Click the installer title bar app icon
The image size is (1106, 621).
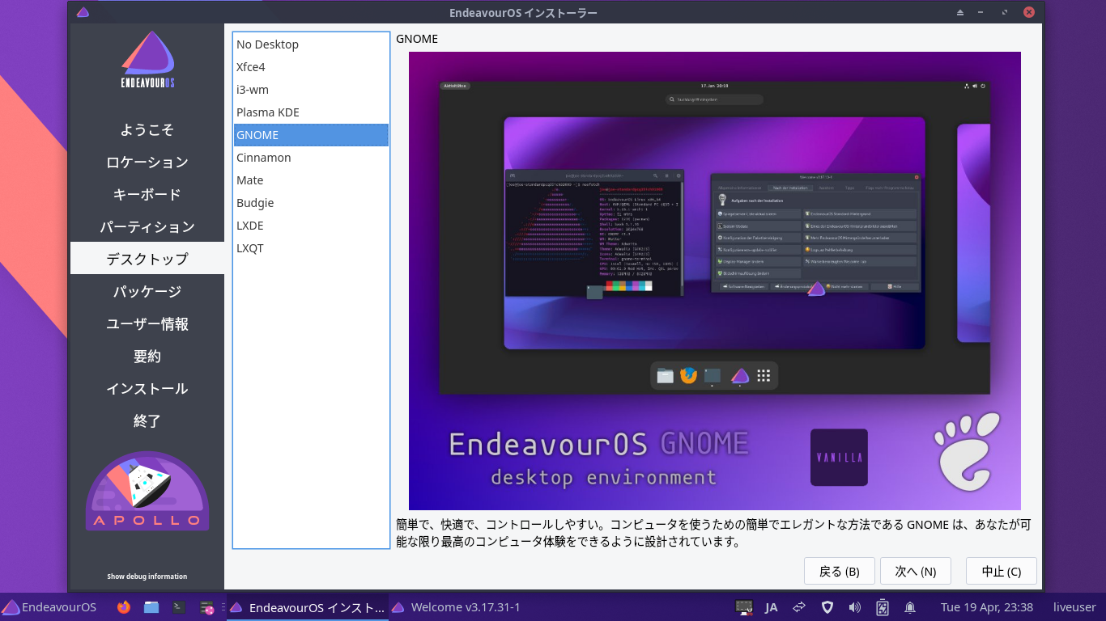pyautogui.click(x=82, y=13)
